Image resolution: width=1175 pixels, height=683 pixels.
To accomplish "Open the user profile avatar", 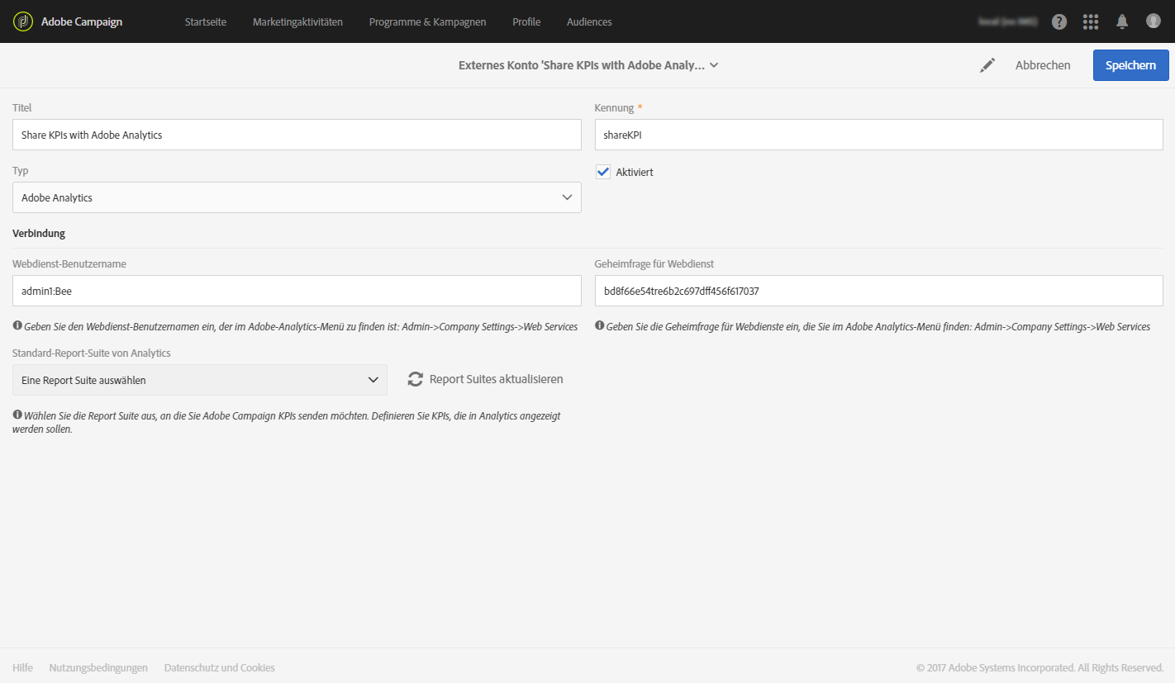I will click(x=1154, y=21).
